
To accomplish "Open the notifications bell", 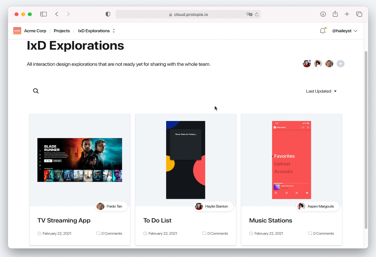I will pyautogui.click(x=323, y=31).
